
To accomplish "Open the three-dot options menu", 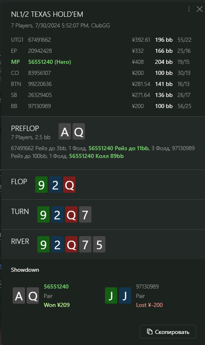I will pyautogui.click(x=189, y=9).
